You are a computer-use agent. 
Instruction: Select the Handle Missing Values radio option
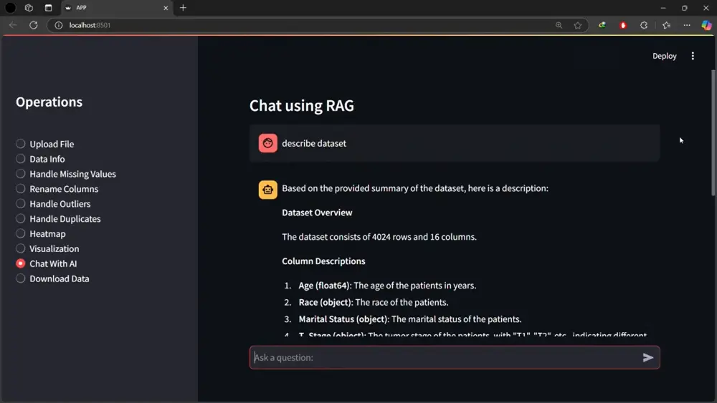[21, 174]
